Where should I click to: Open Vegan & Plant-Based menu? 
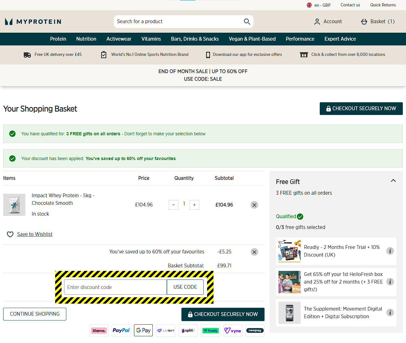(252, 39)
